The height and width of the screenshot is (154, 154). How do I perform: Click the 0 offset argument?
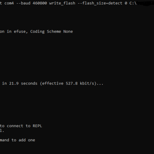pyautogui.click(x=126, y=3)
